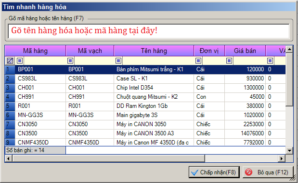Screen dimensions: 298x183
Task: Sort by the Đơn vị column header
Action: (209, 51)
